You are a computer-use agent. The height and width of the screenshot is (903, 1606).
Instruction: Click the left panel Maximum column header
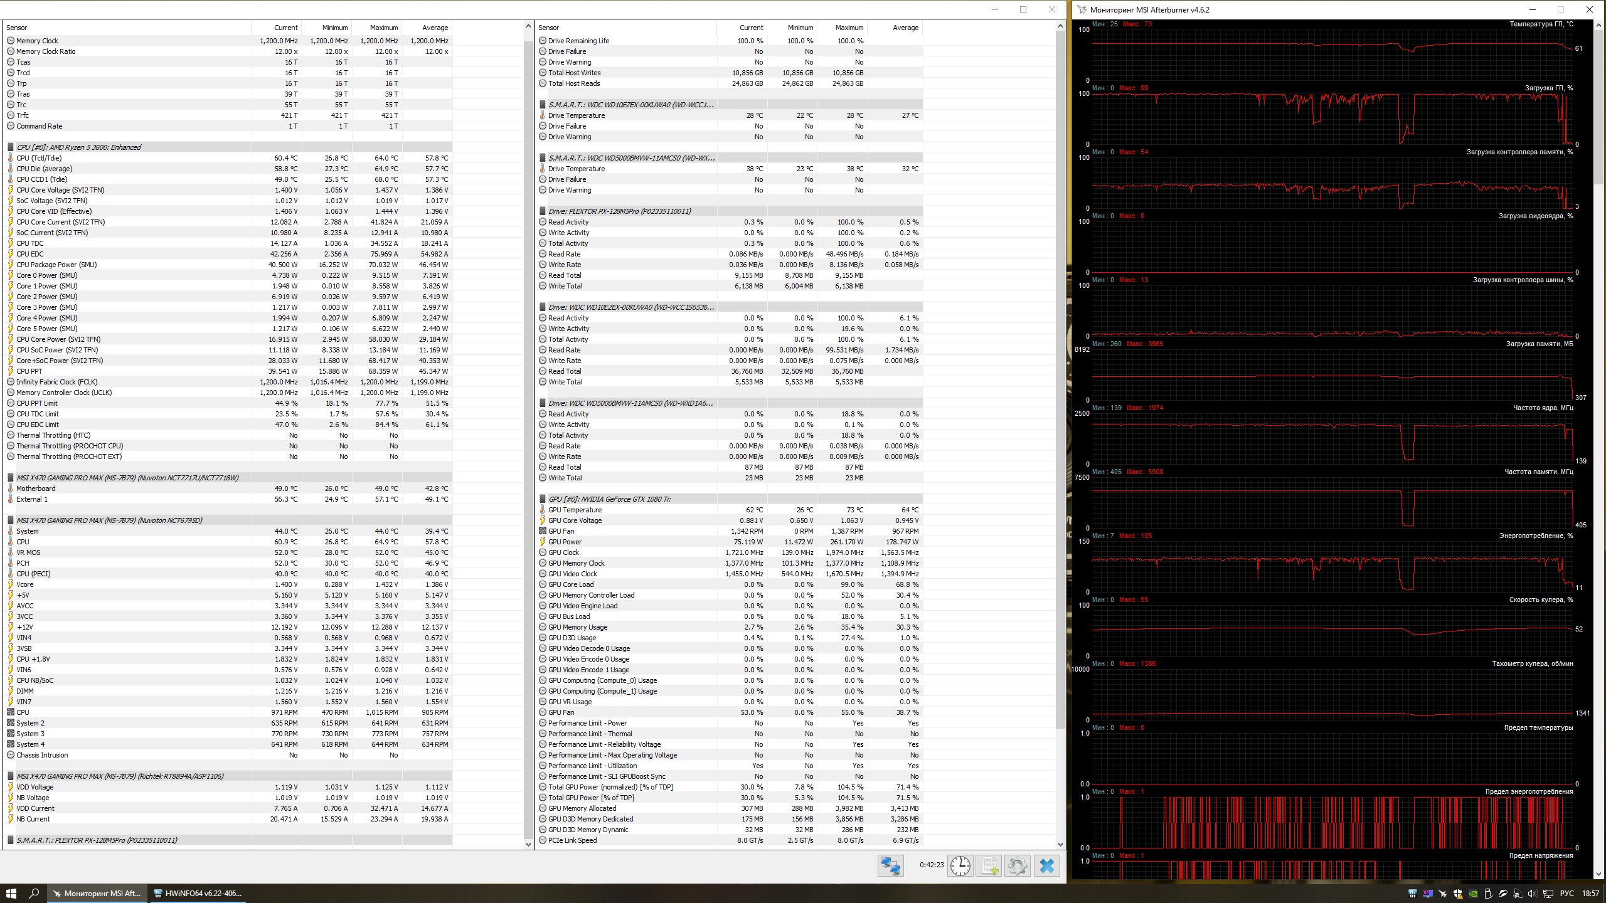coord(383,28)
